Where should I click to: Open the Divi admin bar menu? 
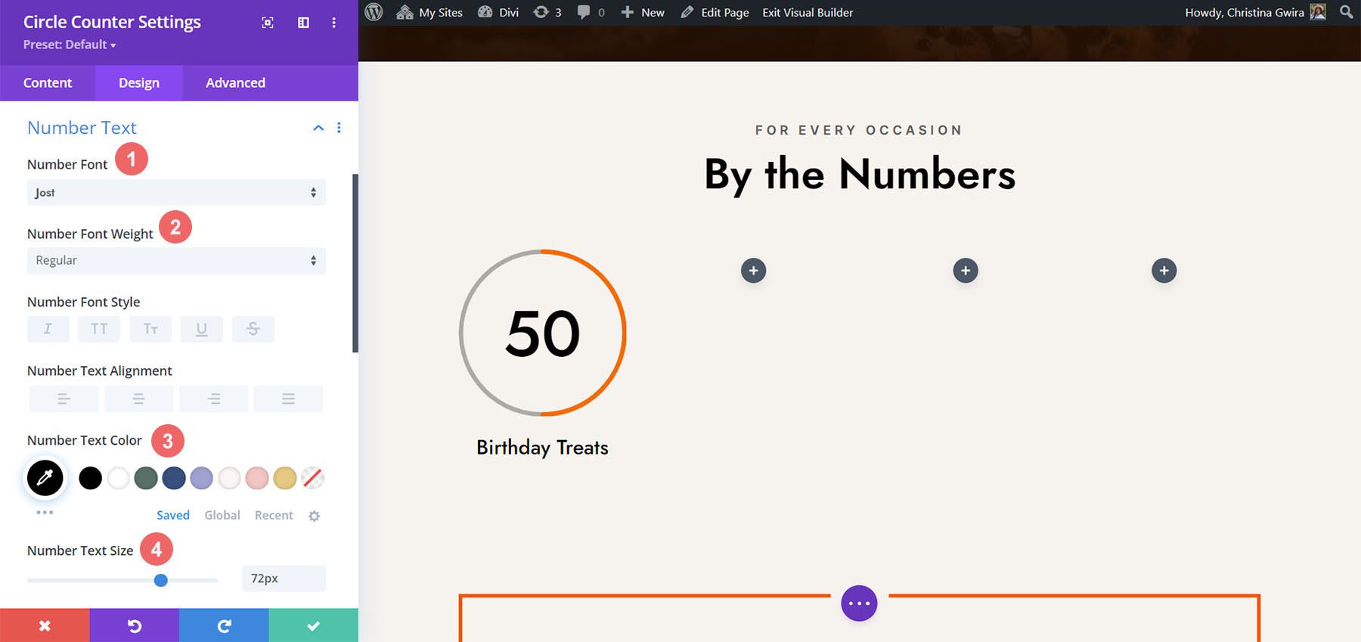pos(498,12)
